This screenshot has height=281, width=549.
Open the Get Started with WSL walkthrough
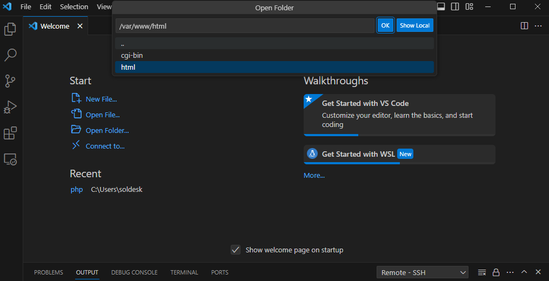399,155
